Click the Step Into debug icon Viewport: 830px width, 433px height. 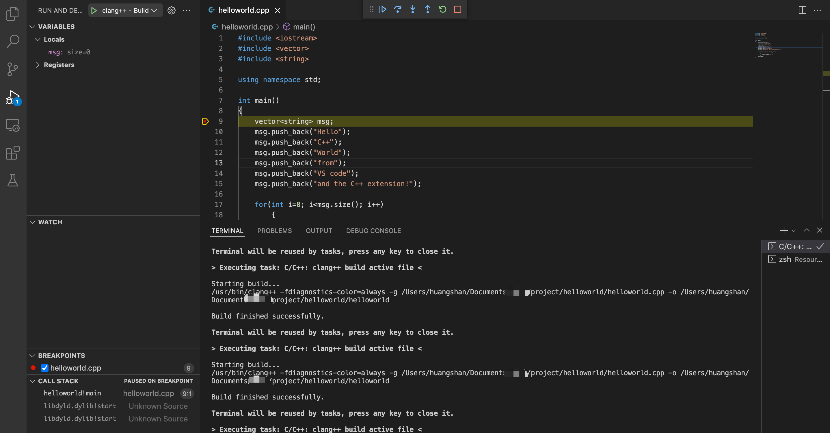(412, 9)
